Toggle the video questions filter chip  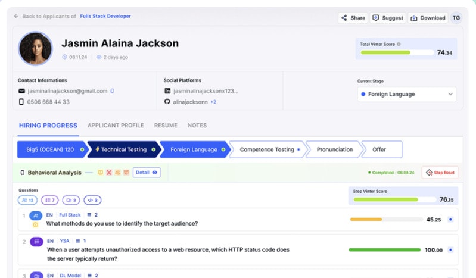click(71, 200)
